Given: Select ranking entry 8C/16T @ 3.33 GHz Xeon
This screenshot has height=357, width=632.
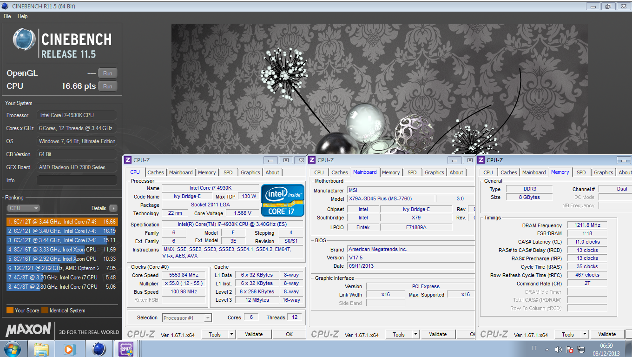Looking at the screenshot, I should pyautogui.click(x=62, y=250).
